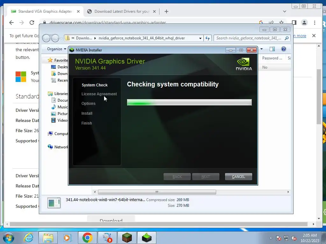Open Chrome profile avatar icon

[x=304, y=23]
